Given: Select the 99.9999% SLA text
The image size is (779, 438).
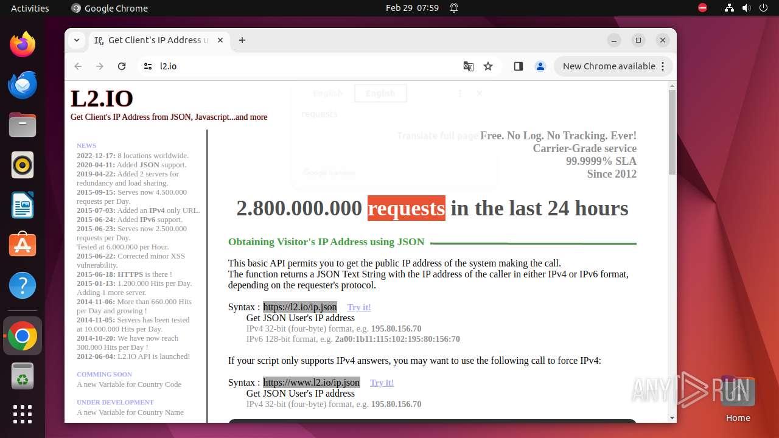Looking at the screenshot, I should [601, 161].
